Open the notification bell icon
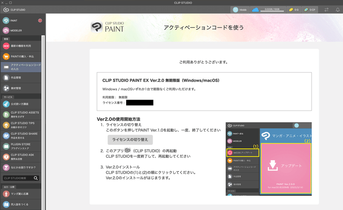The width and height of the screenshot is (343, 210). (338, 10)
